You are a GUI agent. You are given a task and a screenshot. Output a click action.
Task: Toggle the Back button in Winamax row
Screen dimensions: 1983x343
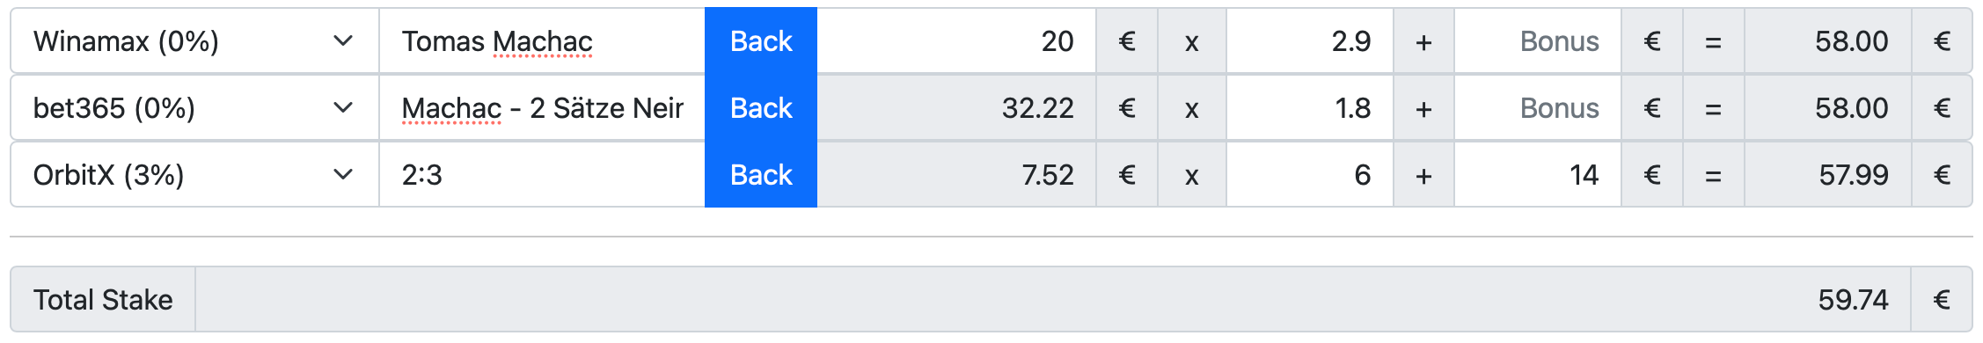(x=761, y=41)
